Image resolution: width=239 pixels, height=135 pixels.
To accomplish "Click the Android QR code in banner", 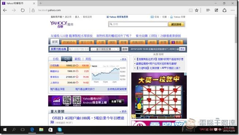I will (77, 100).
